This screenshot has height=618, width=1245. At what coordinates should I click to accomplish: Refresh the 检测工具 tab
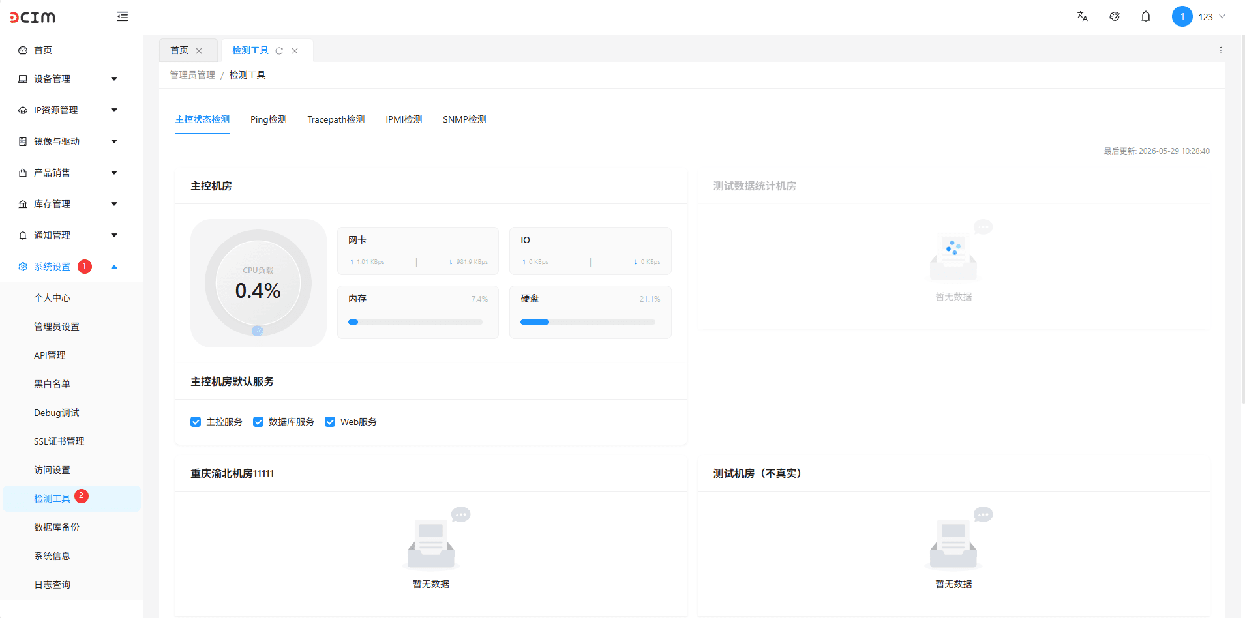pos(279,51)
